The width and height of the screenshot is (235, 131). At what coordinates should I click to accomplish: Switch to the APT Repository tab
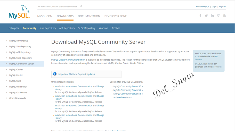[x=67, y=28]
